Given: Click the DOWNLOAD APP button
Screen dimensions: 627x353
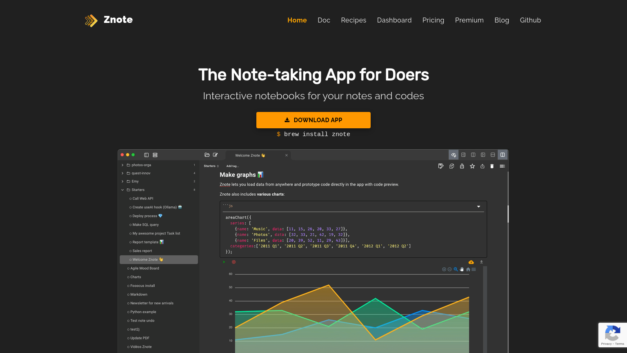Looking at the screenshot, I should click(313, 120).
